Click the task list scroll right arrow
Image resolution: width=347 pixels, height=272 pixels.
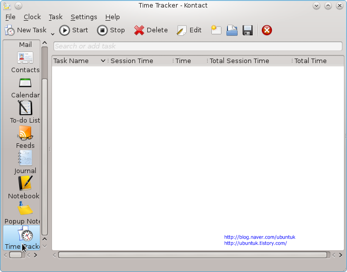tap(340, 255)
